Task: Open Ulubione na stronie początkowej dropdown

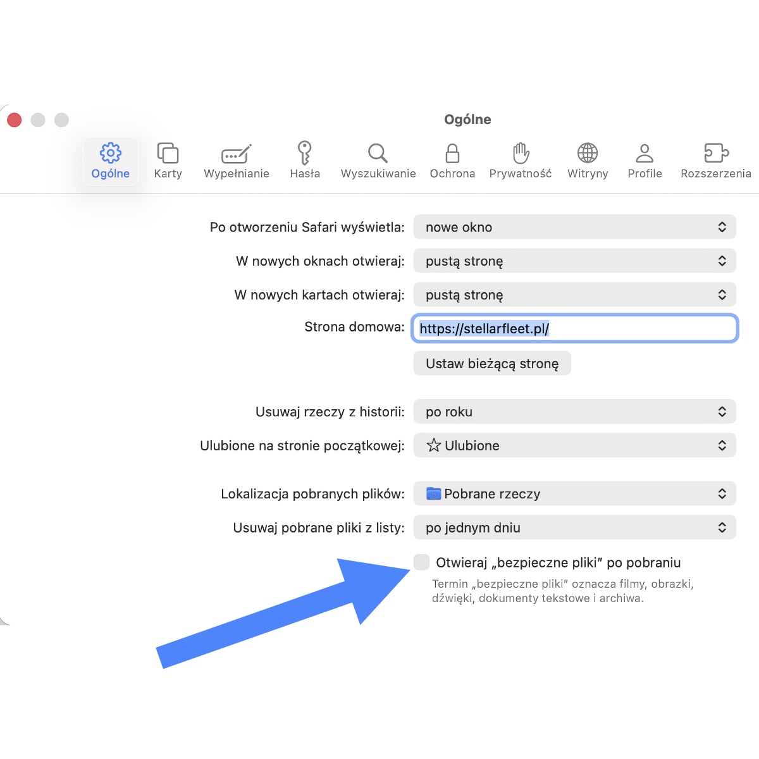Action: pos(575,445)
